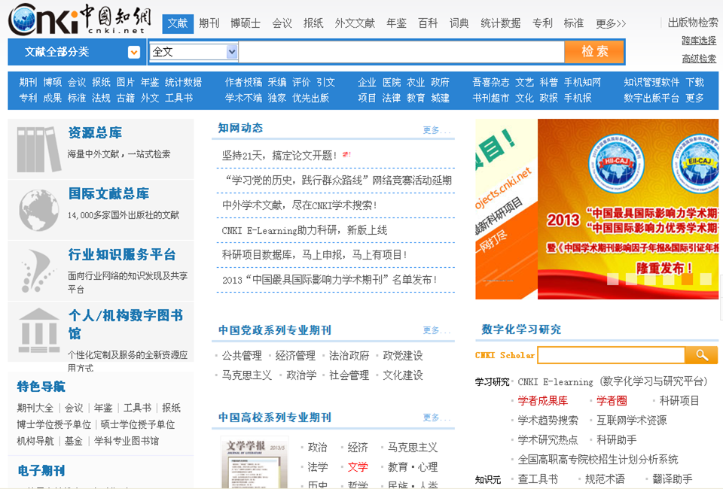This screenshot has height=489, width=723.
Task: Open 互联网学术资源 link
Action: point(632,421)
